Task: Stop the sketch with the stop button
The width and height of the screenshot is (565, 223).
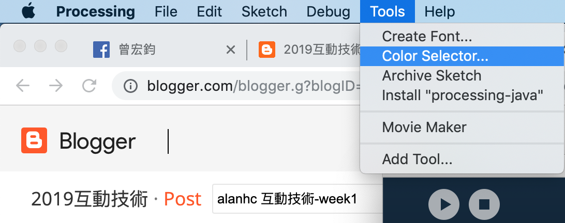Action: pos(484,204)
